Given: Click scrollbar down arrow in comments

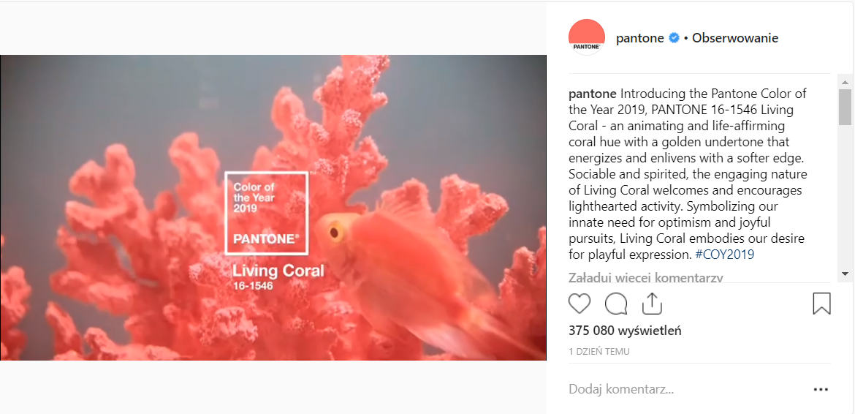Looking at the screenshot, I should coord(845,274).
